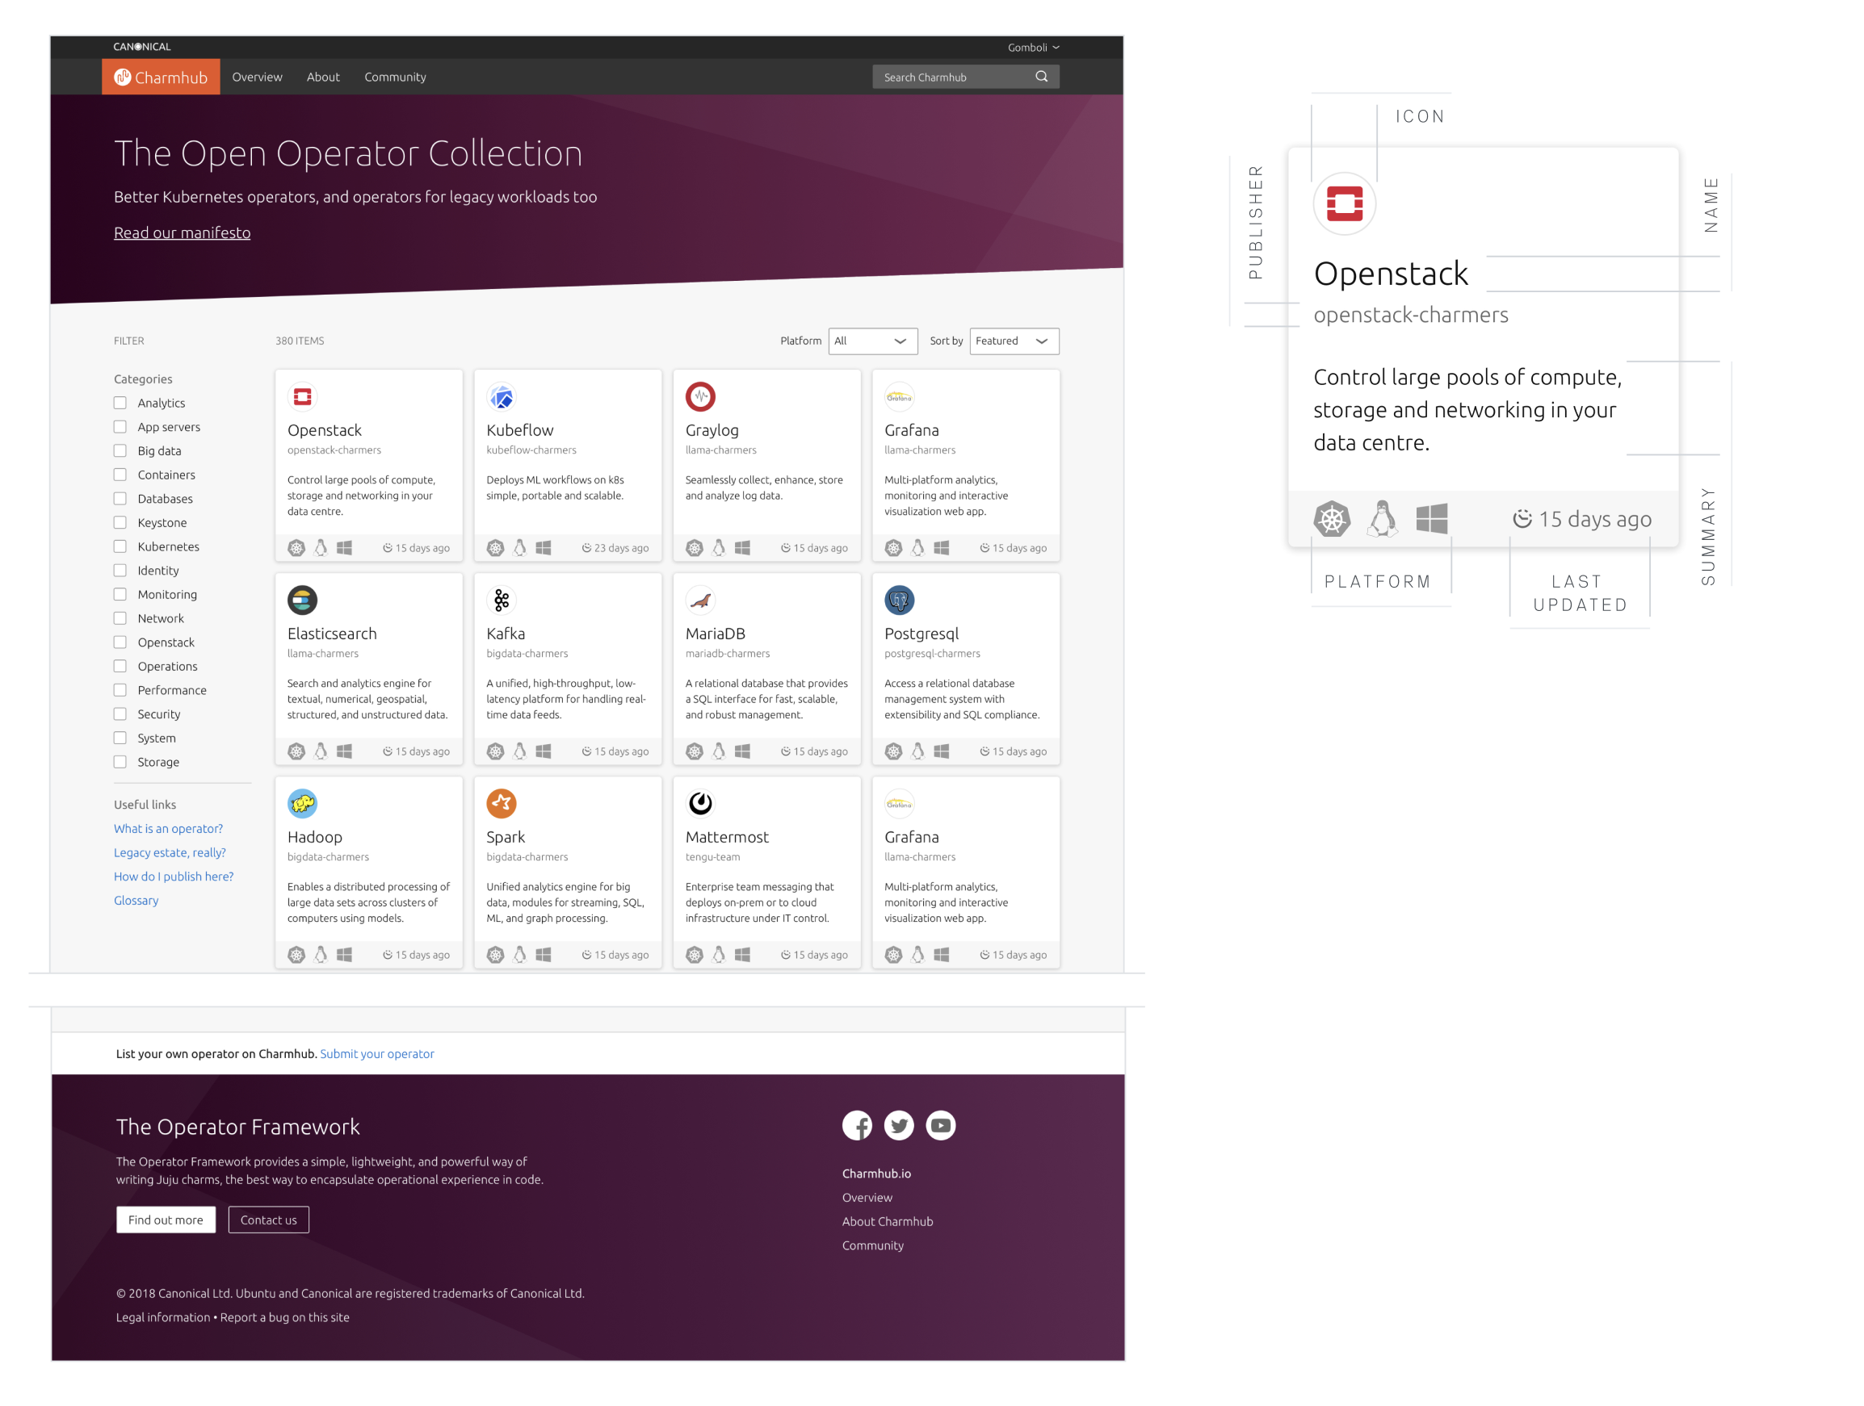Image resolution: width=1864 pixels, height=1406 pixels.
Task: Select the Databases checkbox
Action: [x=120, y=499]
